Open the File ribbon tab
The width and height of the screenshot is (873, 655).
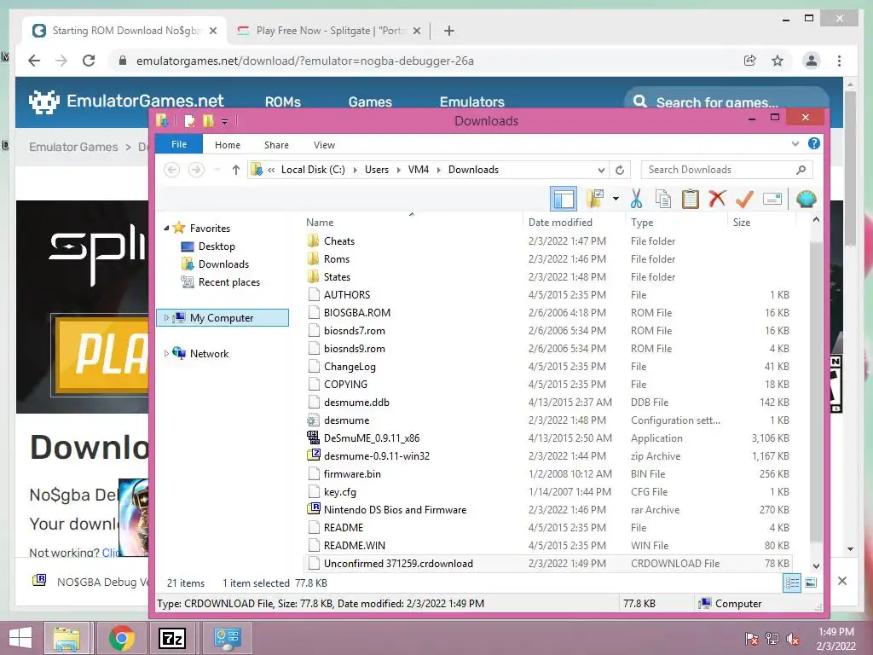tap(179, 144)
